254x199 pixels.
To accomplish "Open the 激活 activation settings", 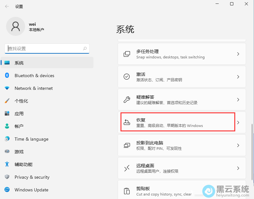I will pyautogui.click(x=182, y=77).
